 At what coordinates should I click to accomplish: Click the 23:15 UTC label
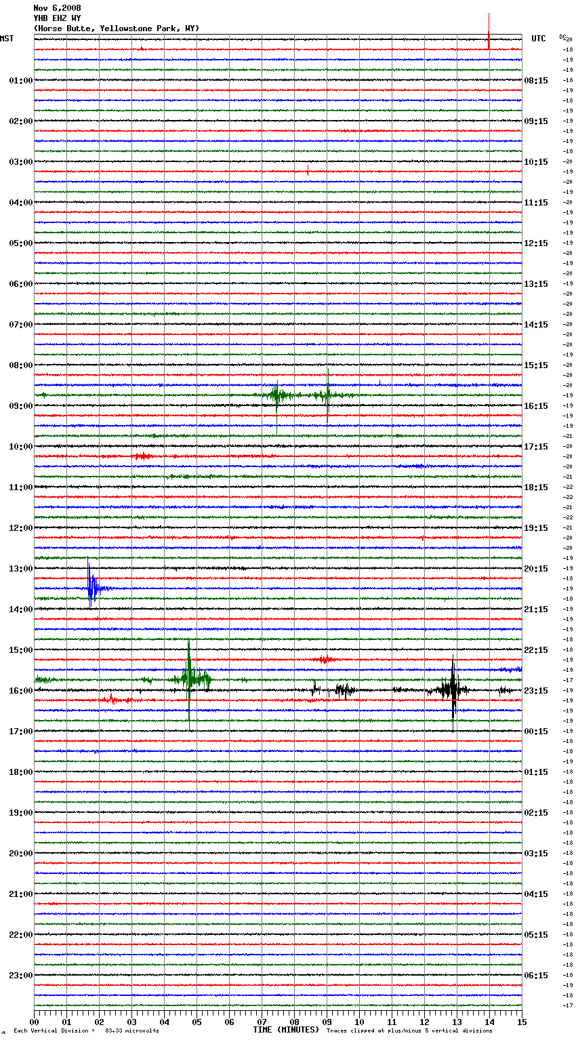tap(536, 691)
